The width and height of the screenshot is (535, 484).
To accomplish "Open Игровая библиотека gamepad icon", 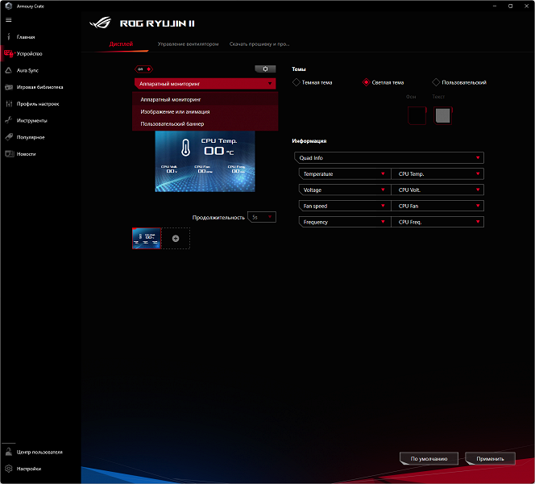I will [9, 87].
